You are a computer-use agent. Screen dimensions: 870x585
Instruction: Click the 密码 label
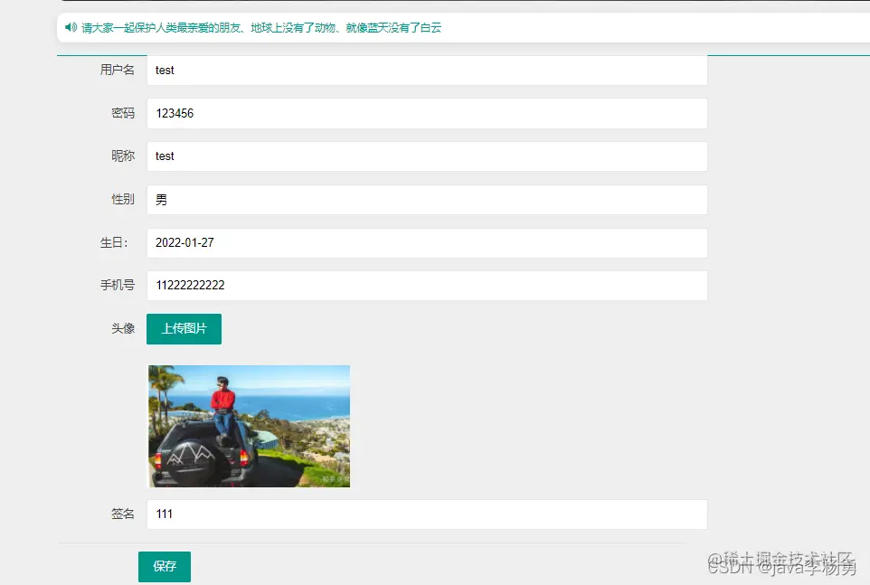(x=123, y=113)
